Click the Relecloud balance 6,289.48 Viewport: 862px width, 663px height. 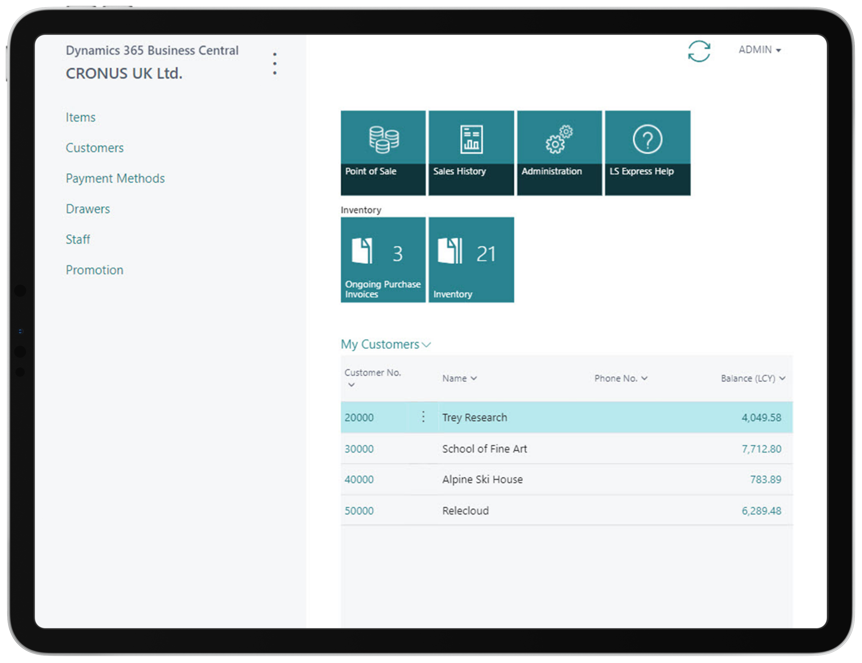761,511
